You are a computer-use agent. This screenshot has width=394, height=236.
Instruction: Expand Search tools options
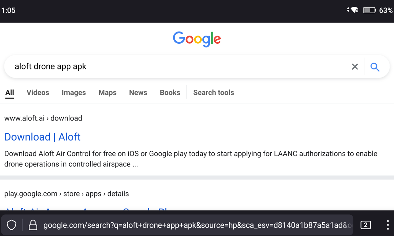coord(213,92)
